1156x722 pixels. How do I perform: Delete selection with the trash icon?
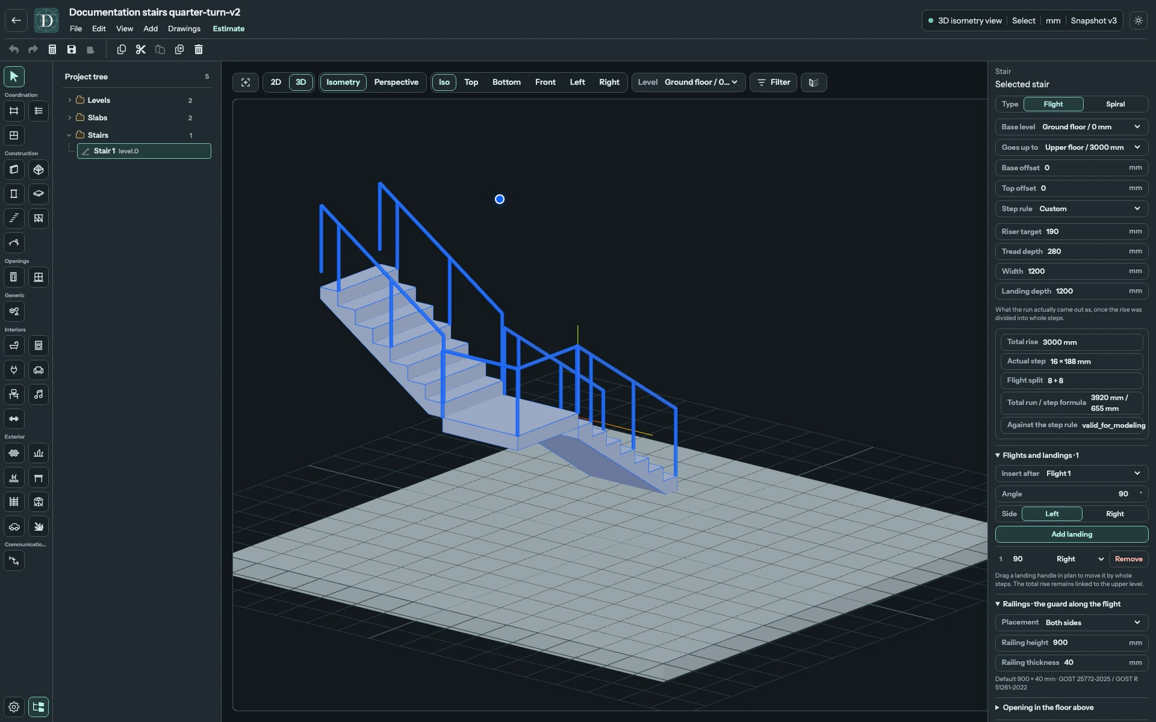pyautogui.click(x=199, y=49)
